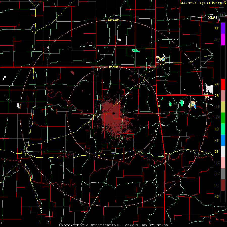Click the NEXLAB-College of DuPage credit text

(x=203, y=3)
